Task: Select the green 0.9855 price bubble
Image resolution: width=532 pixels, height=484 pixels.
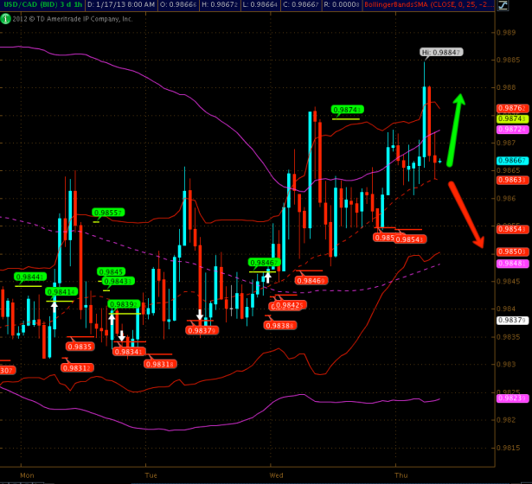Action: (109, 212)
